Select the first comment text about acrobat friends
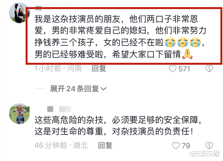Viewport: 223px width, 161px height. 120,36
